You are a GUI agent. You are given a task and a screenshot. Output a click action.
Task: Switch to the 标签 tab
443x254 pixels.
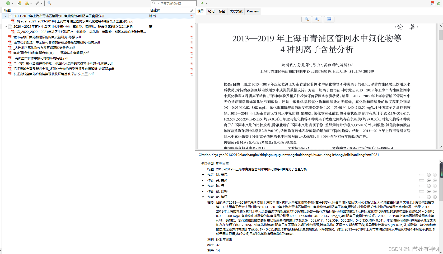[x=222, y=11]
